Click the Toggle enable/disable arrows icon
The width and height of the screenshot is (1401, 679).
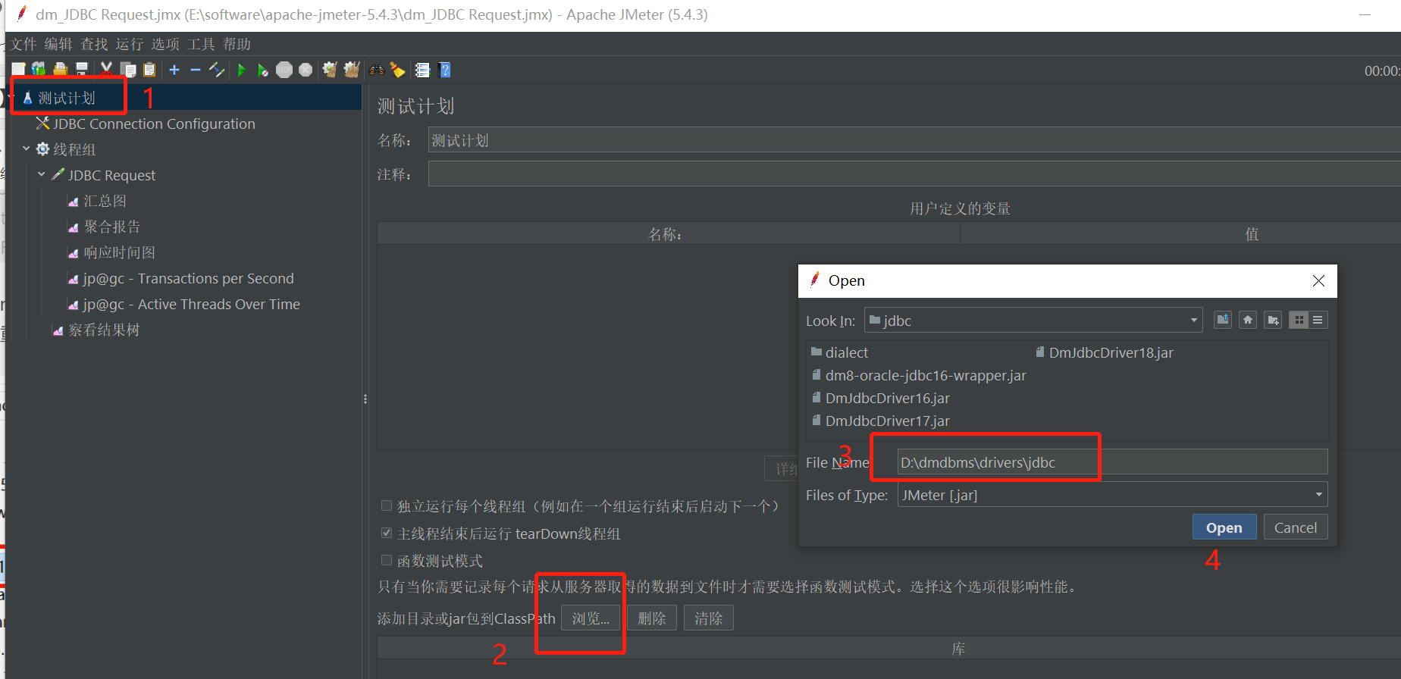pyautogui.click(x=217, y=70)
